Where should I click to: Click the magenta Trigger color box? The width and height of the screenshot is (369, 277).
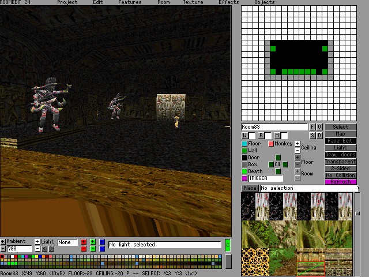click(244, 178)
